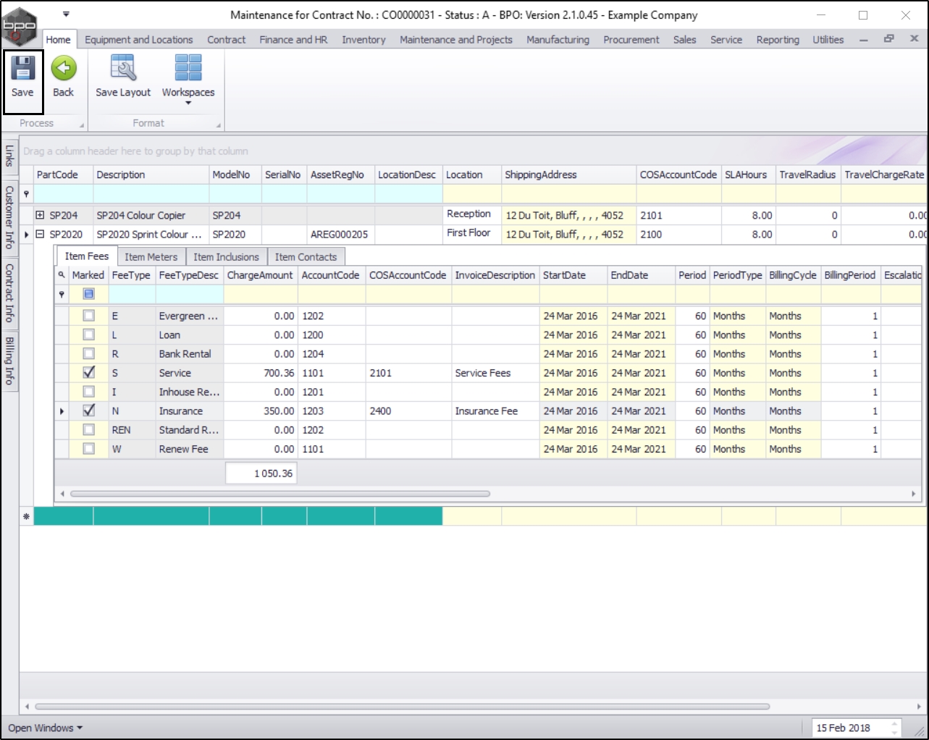Click the BPO application logo
Viewport: 929px width, 740px height.
pyautogui.click(x=20, y=27)
